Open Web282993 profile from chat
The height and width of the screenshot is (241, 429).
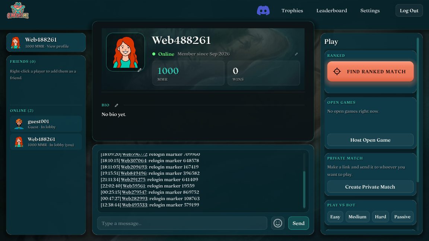(134, 198)
